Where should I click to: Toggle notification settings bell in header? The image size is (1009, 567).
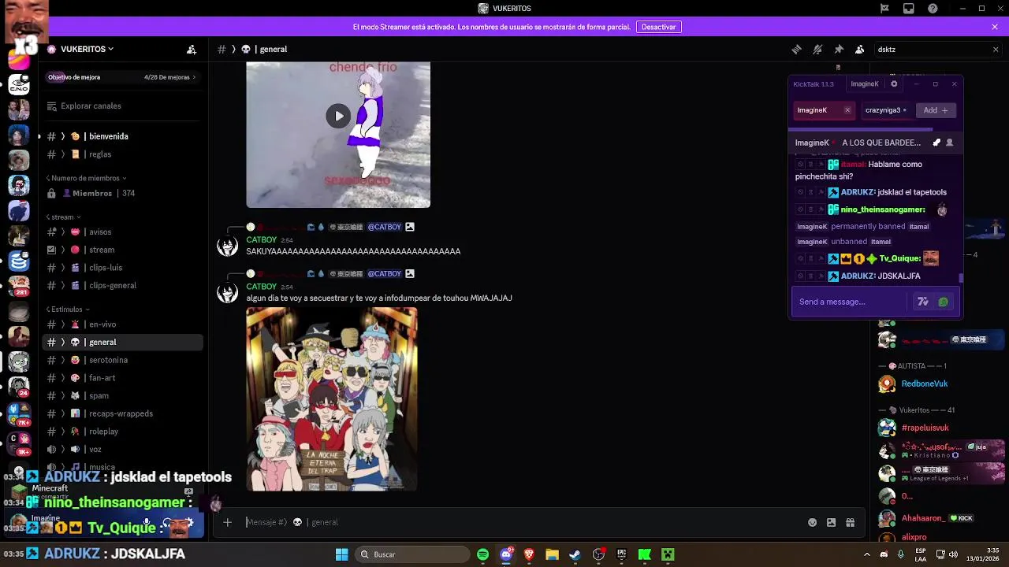[x=817, y=49]
